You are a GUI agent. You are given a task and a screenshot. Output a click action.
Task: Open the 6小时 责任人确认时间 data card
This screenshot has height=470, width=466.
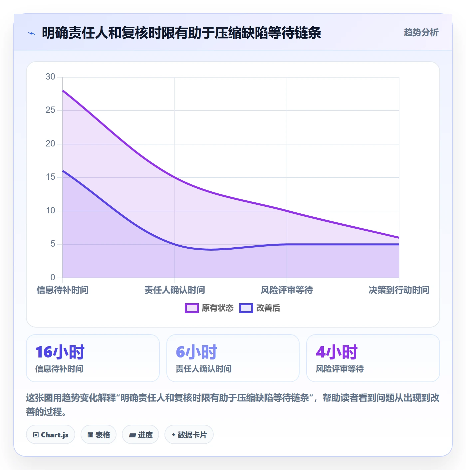233,358
